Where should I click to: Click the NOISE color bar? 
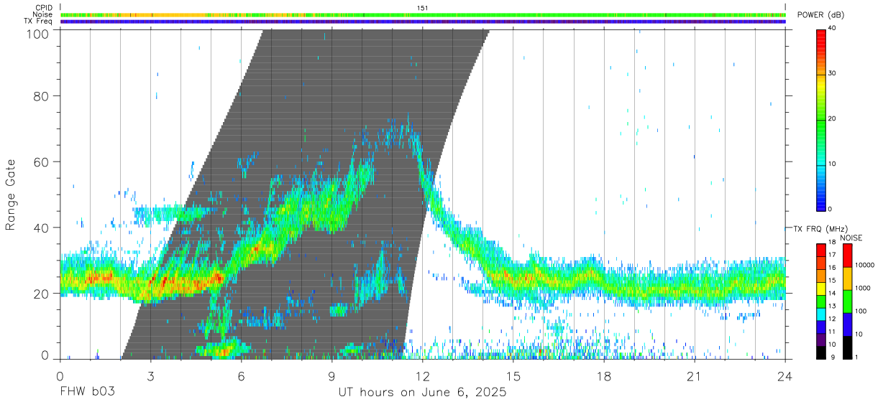pyautogui.click(x=847, y=301)
